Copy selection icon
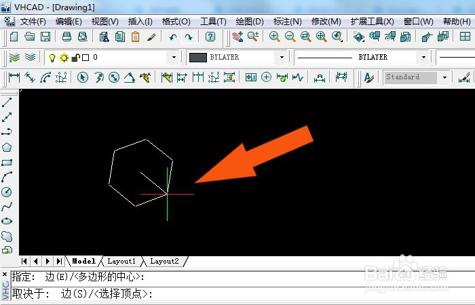The width and height of the screenshot is (475, 305). (120, 37)
